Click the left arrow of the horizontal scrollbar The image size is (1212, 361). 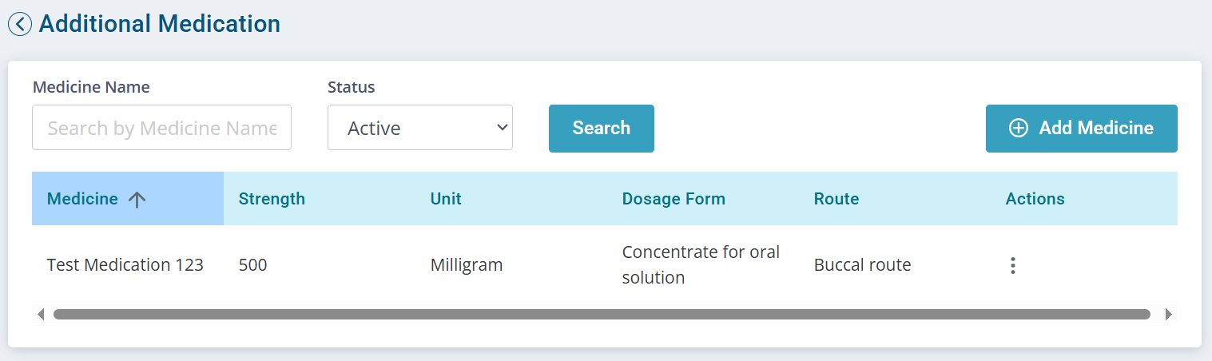pyautogui.click(x=40, y=315)
